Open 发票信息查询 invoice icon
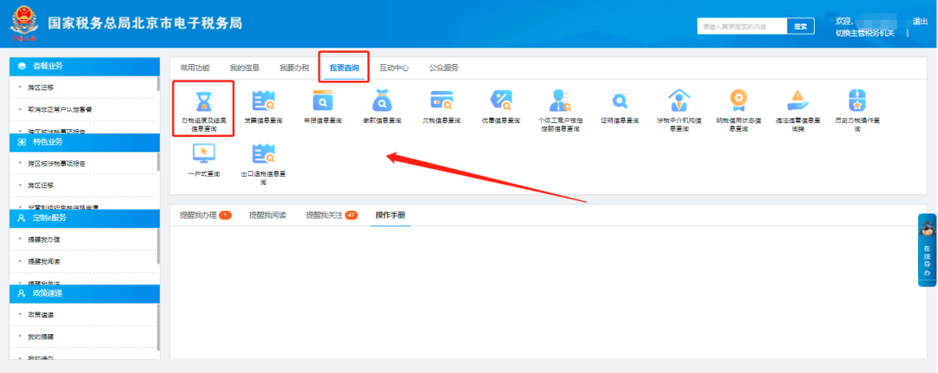 [x=263, y=101]
